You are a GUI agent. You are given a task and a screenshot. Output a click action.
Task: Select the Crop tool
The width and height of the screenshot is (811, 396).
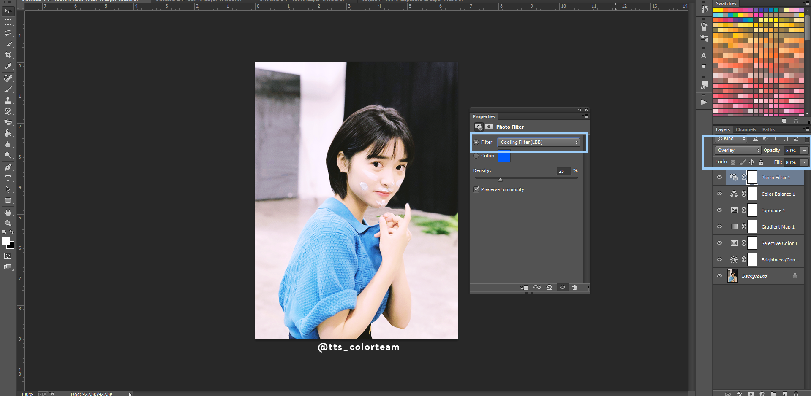pyautogui.click(x=8, y=55)
